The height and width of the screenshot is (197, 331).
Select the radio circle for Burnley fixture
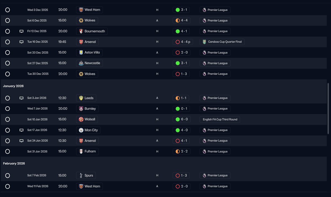coord(8,109)
